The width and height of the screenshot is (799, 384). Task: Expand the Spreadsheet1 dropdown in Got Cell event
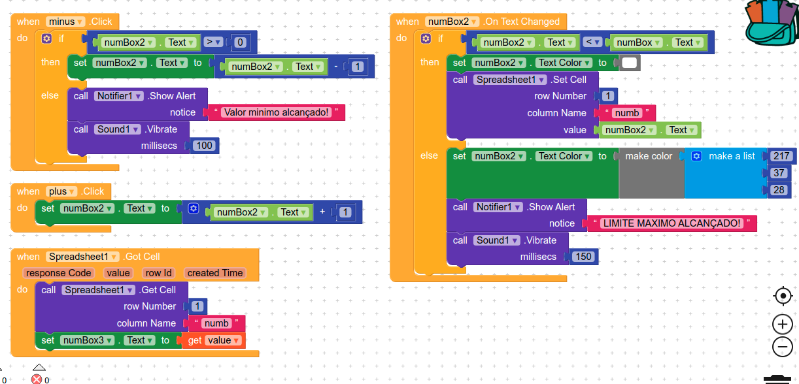pyautogui.click(x=82, y=257)
